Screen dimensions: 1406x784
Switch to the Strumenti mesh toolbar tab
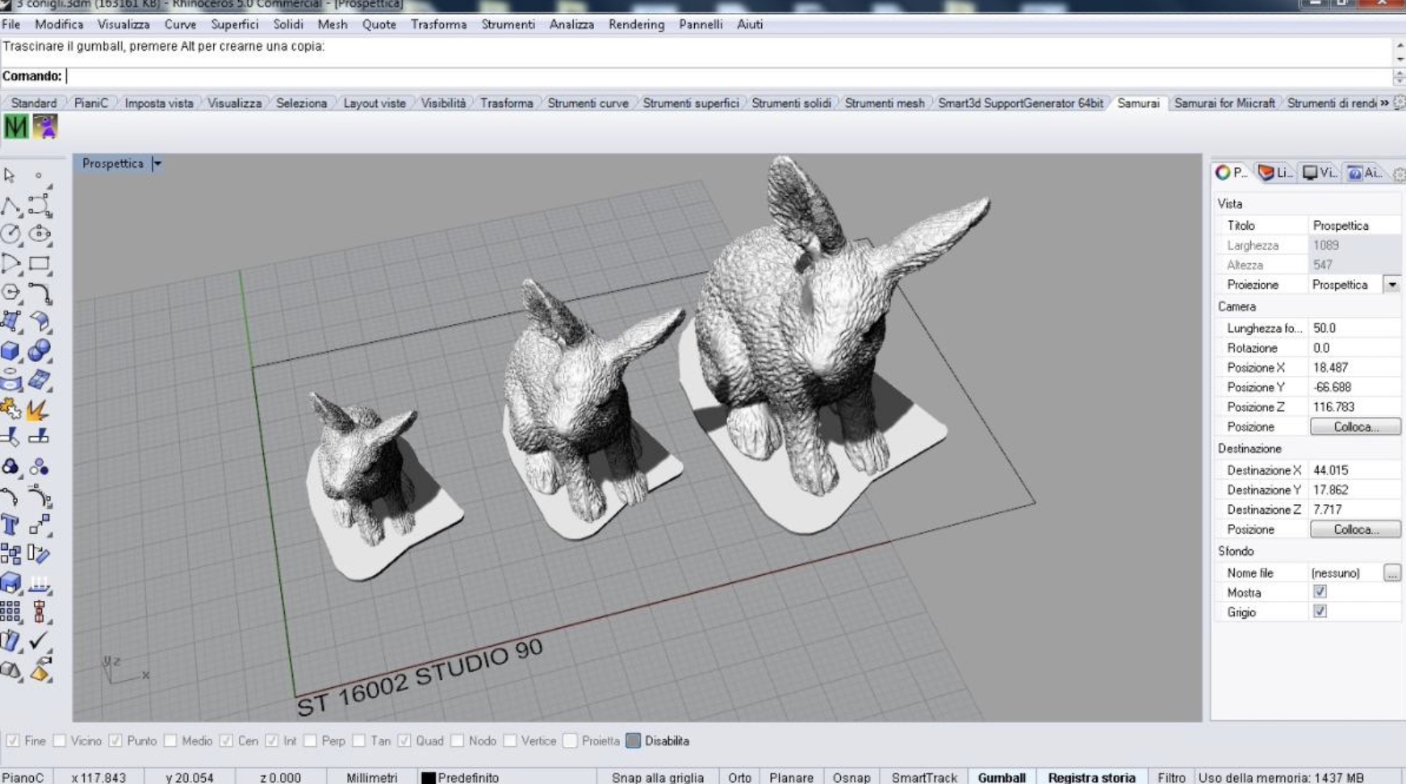(x=885, y=103)
